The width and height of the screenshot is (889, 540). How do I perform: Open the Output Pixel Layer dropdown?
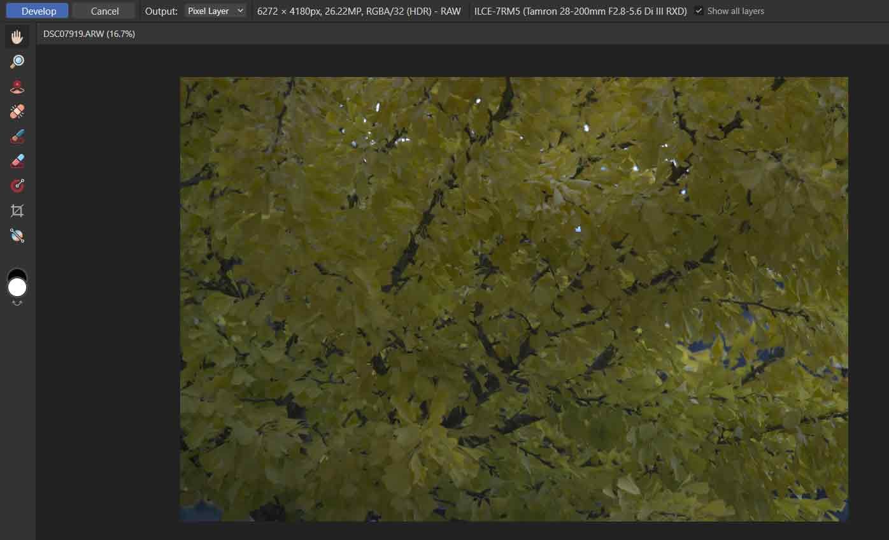215,11
